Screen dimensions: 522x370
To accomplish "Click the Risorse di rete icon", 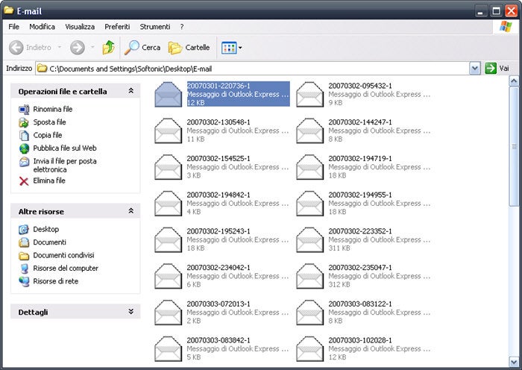I will point(24,281).
